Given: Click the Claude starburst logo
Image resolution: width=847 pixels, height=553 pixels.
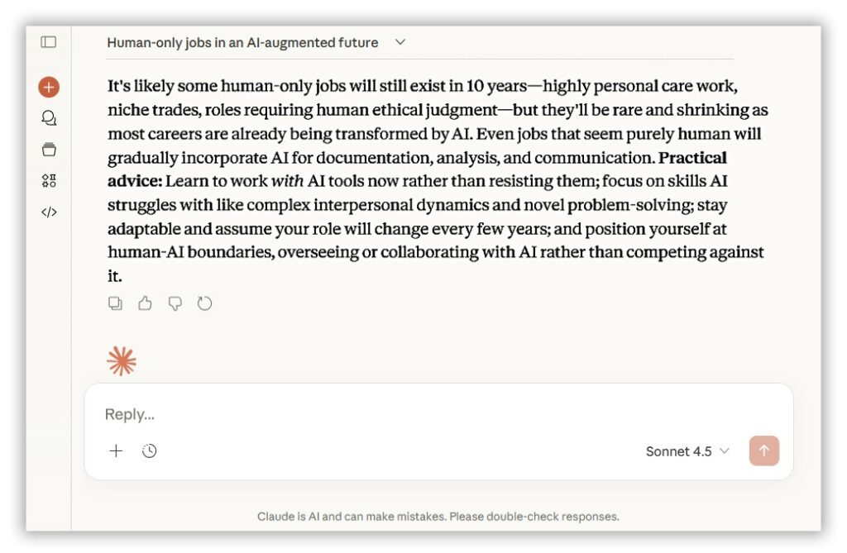Looking at the screenshot, I should tap(122, 360).
